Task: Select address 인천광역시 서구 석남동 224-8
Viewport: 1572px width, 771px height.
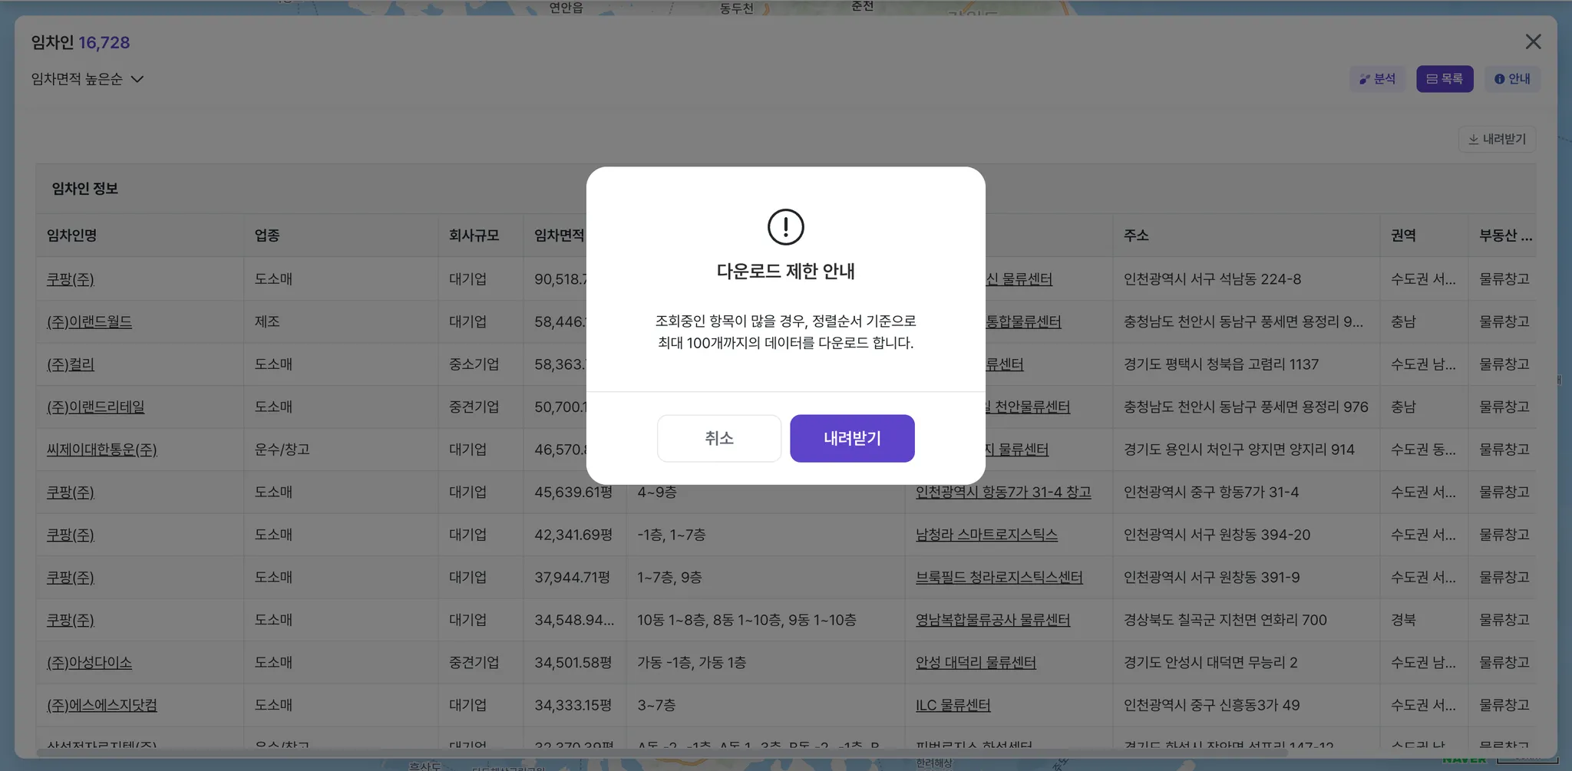Action: [1212, 279]
